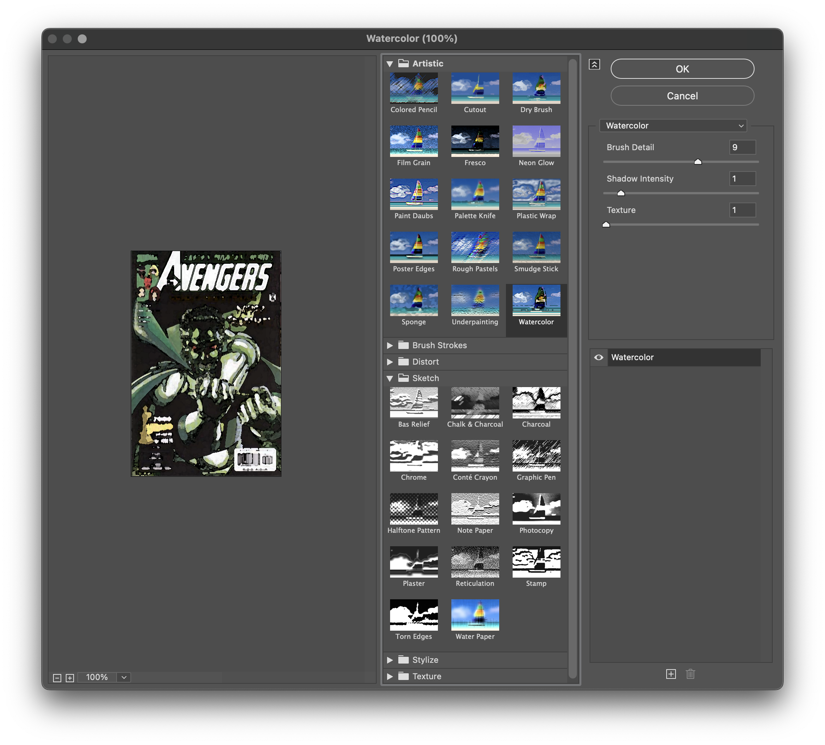The height and width of the screenshot is (745, 825).
Task: Choose the Water Paper filter
Action: click(x=475, y=615)
